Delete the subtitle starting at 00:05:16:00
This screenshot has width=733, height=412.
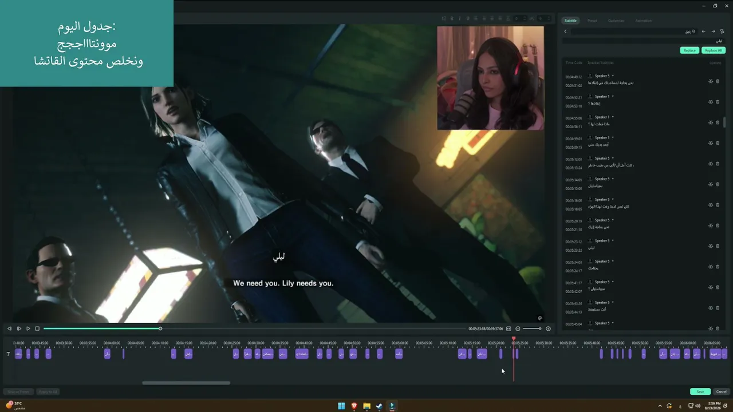click(718, 205)
